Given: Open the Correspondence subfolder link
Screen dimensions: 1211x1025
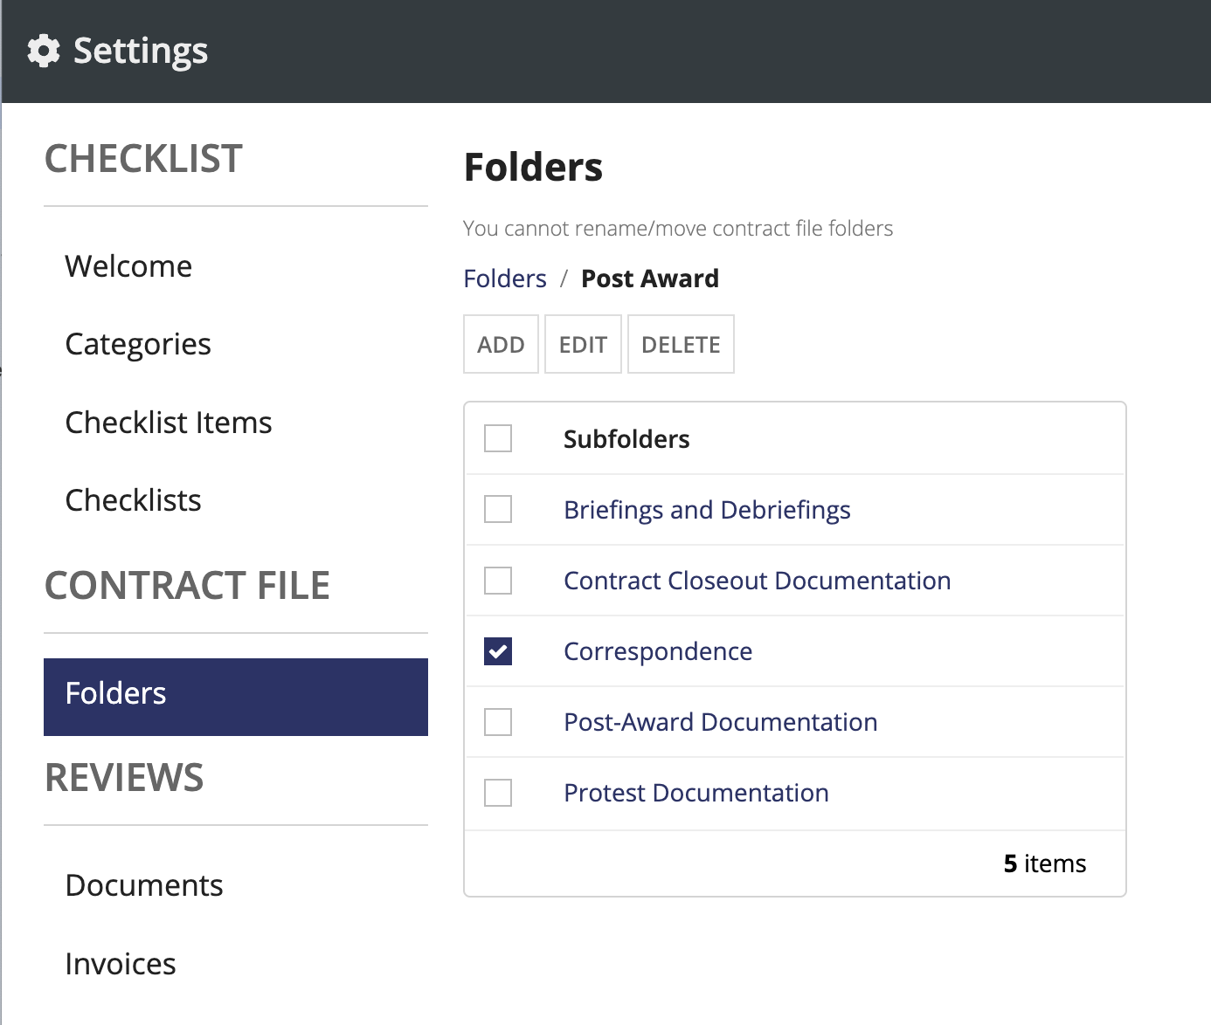Looking at the screenshot, I should (658, 651).
